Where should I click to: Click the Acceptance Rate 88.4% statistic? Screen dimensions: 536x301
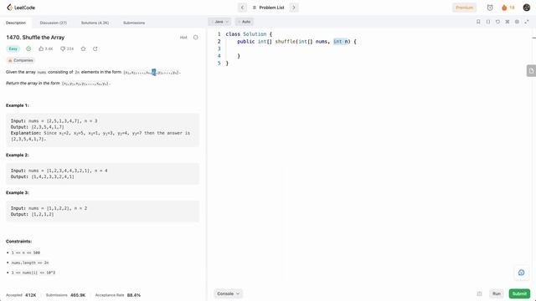(118, 295)
